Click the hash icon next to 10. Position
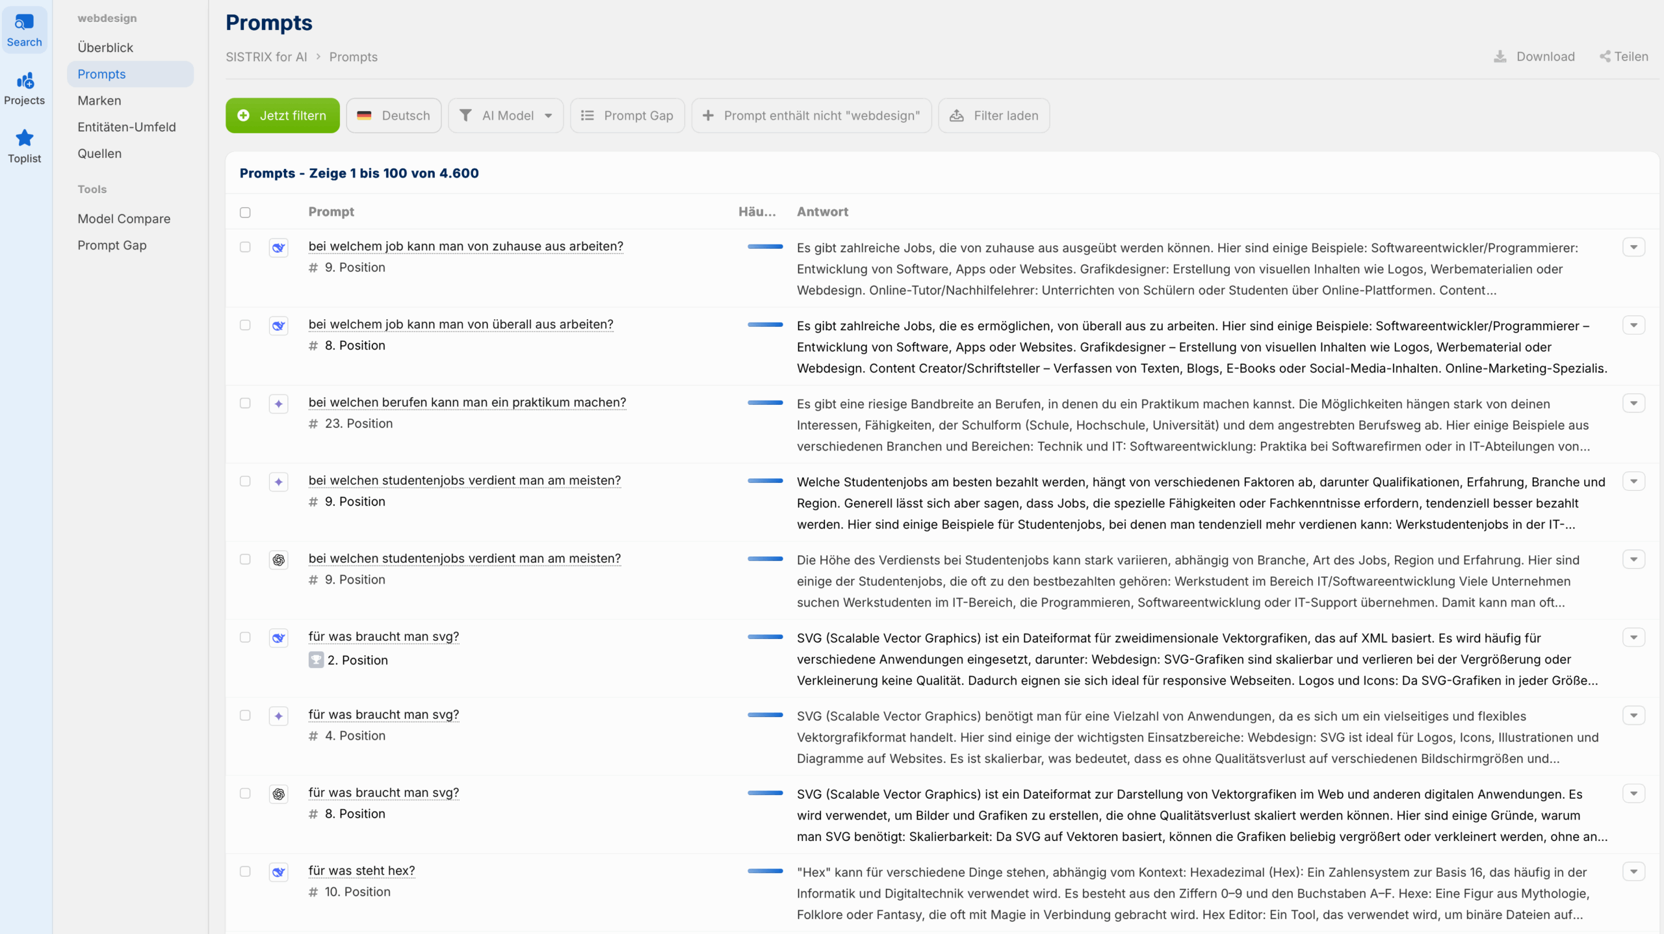1664x934 pixels. point(313,892)
